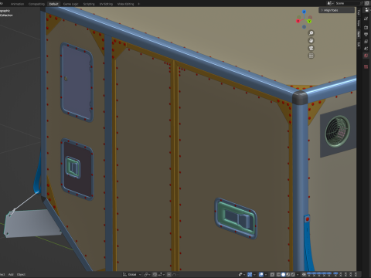Switch to solid shading
The image size is (371, 278).
pos(283,274)
